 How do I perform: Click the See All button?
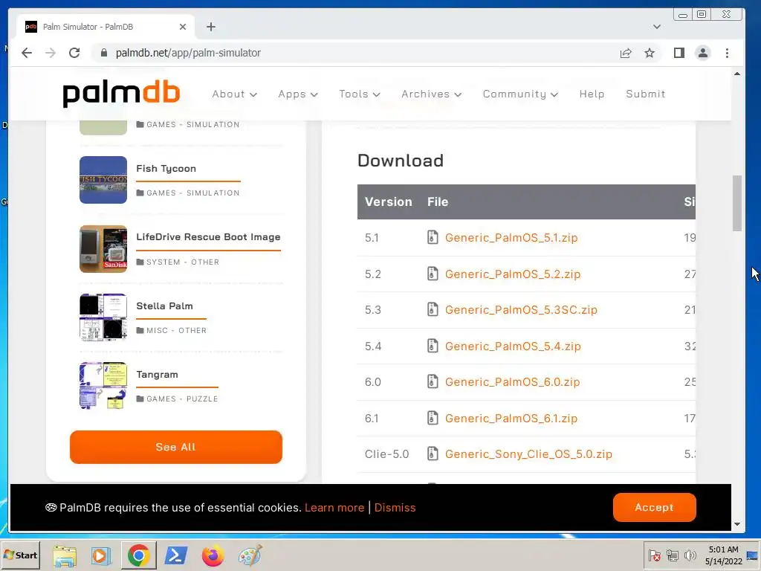coord(175,447)
